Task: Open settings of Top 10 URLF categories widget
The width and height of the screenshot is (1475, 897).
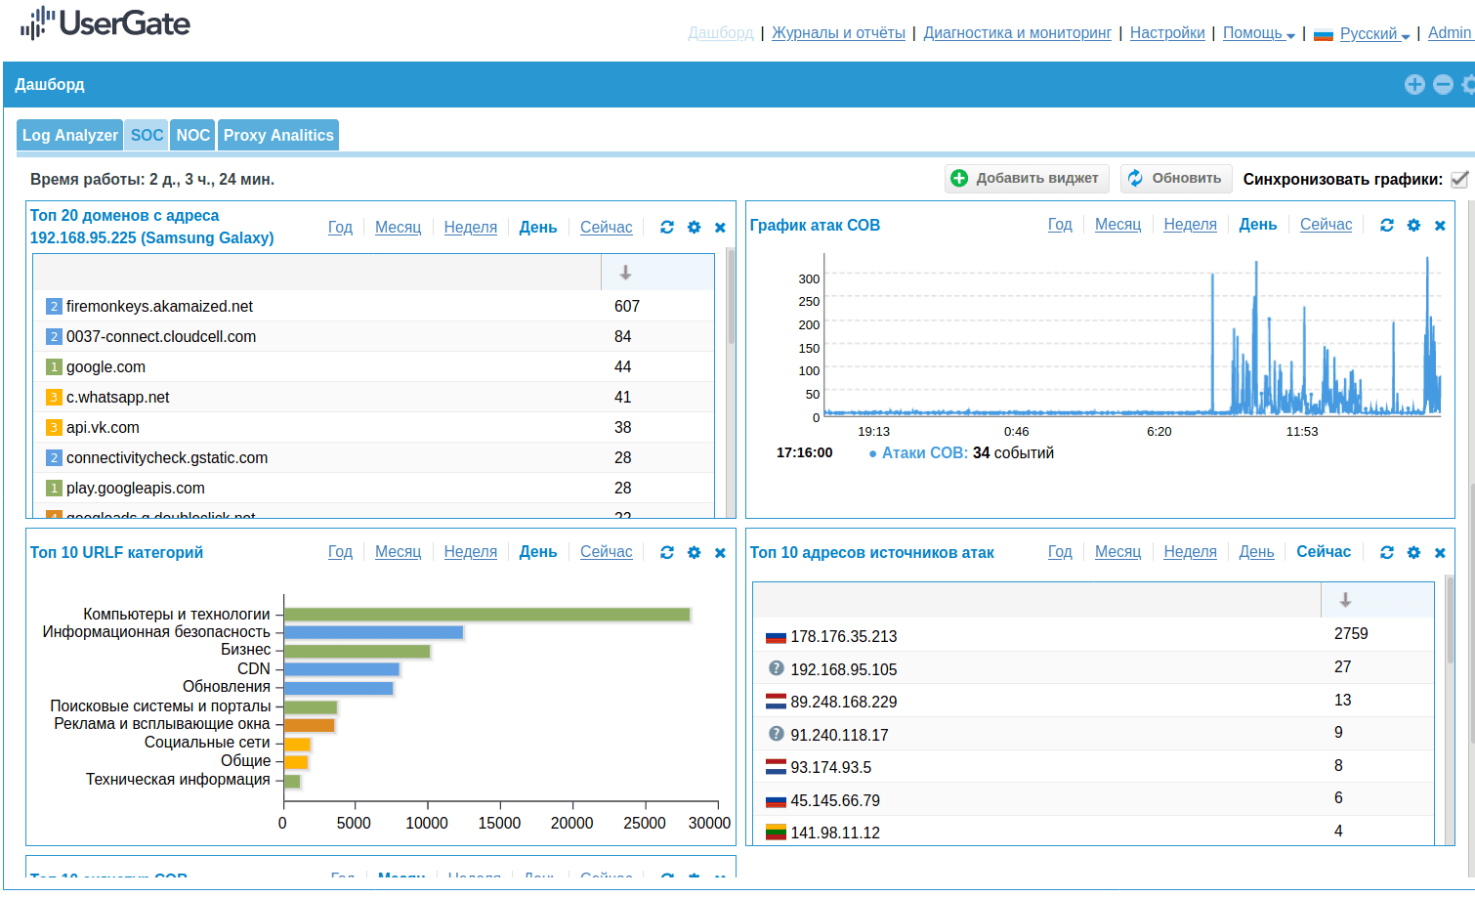Action: click(x=694, y=553)
